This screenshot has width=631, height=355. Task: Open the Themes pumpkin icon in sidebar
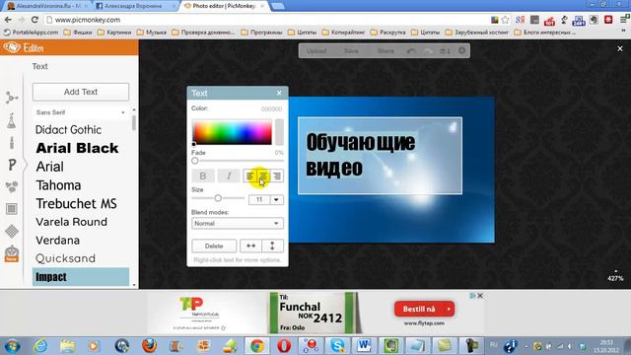(x=12, y=254)
